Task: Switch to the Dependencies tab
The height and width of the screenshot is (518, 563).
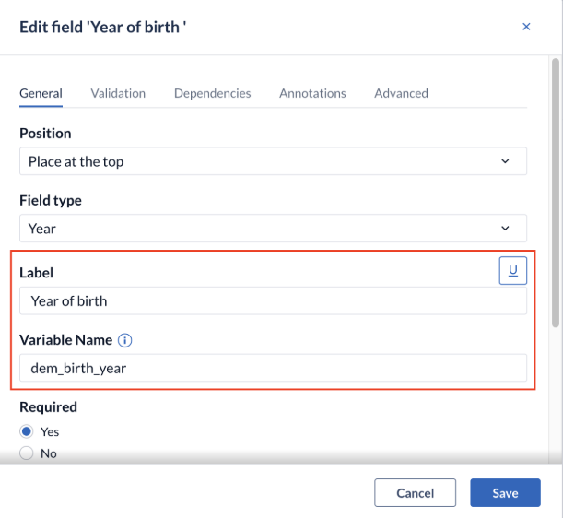Action: tap(212, 93)
